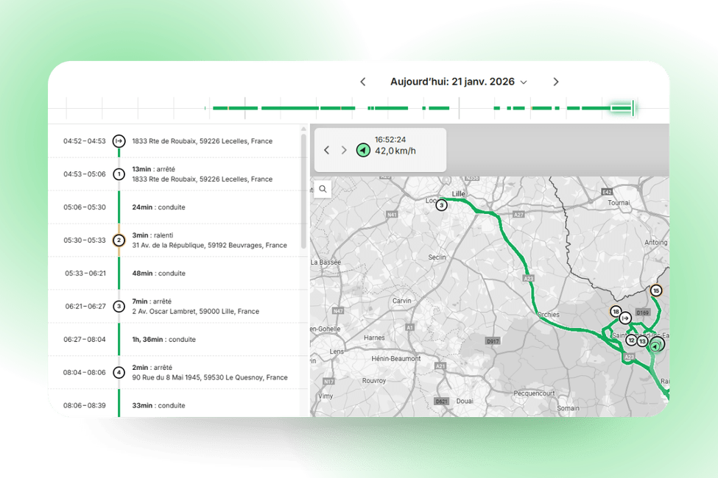Step playback forward with the right playback chevron

click(344, 149)
